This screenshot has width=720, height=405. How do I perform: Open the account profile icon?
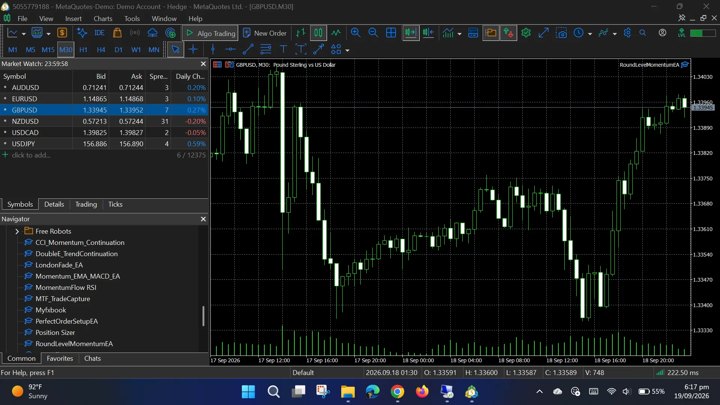coord(663,33)
